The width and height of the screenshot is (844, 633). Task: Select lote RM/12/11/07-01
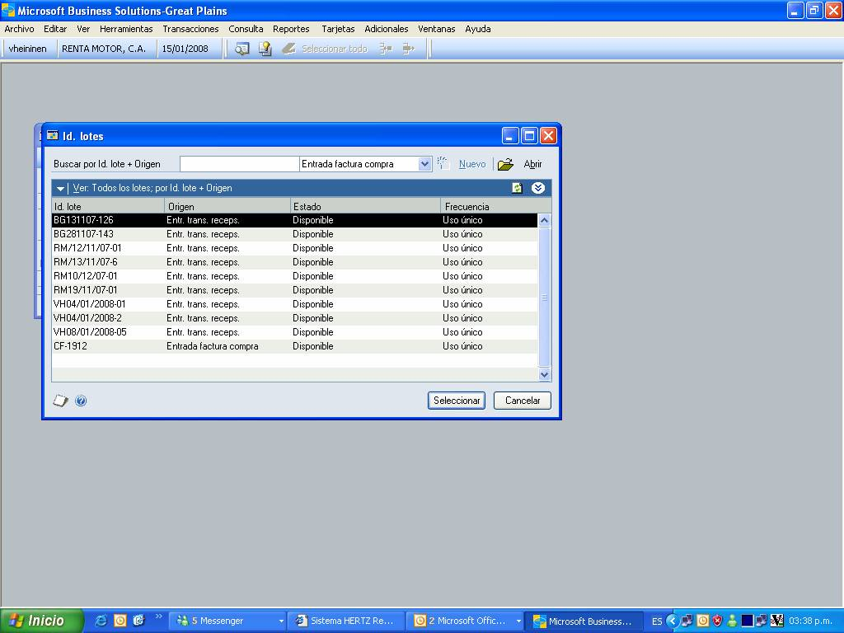[294, 248]
